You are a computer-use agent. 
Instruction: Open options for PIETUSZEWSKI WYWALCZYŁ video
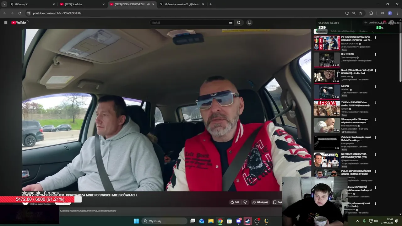click(x=375, y=38)
